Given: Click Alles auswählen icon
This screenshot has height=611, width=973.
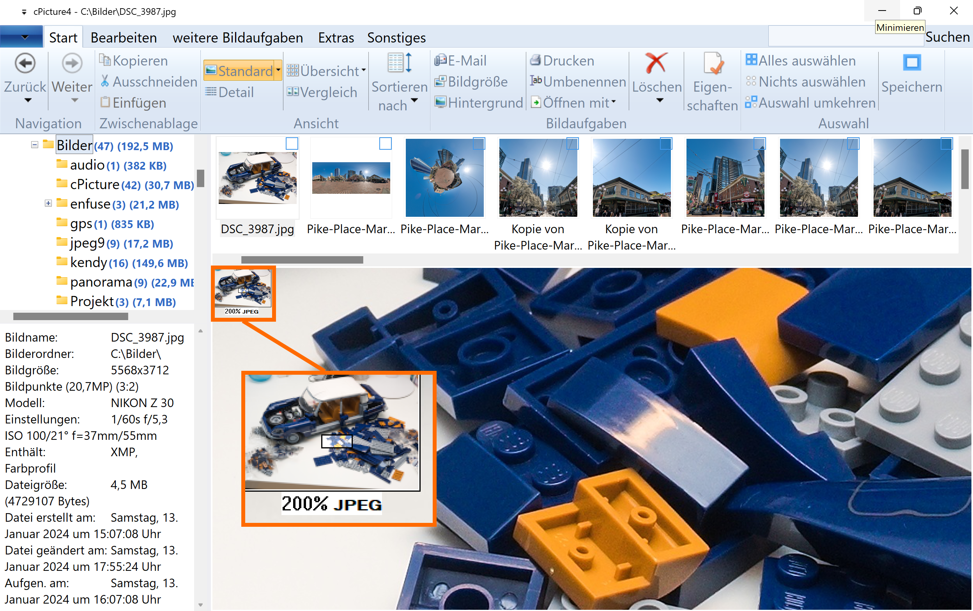Looking at the screenshot, I should pyautogui.click(x=751, y=60).
